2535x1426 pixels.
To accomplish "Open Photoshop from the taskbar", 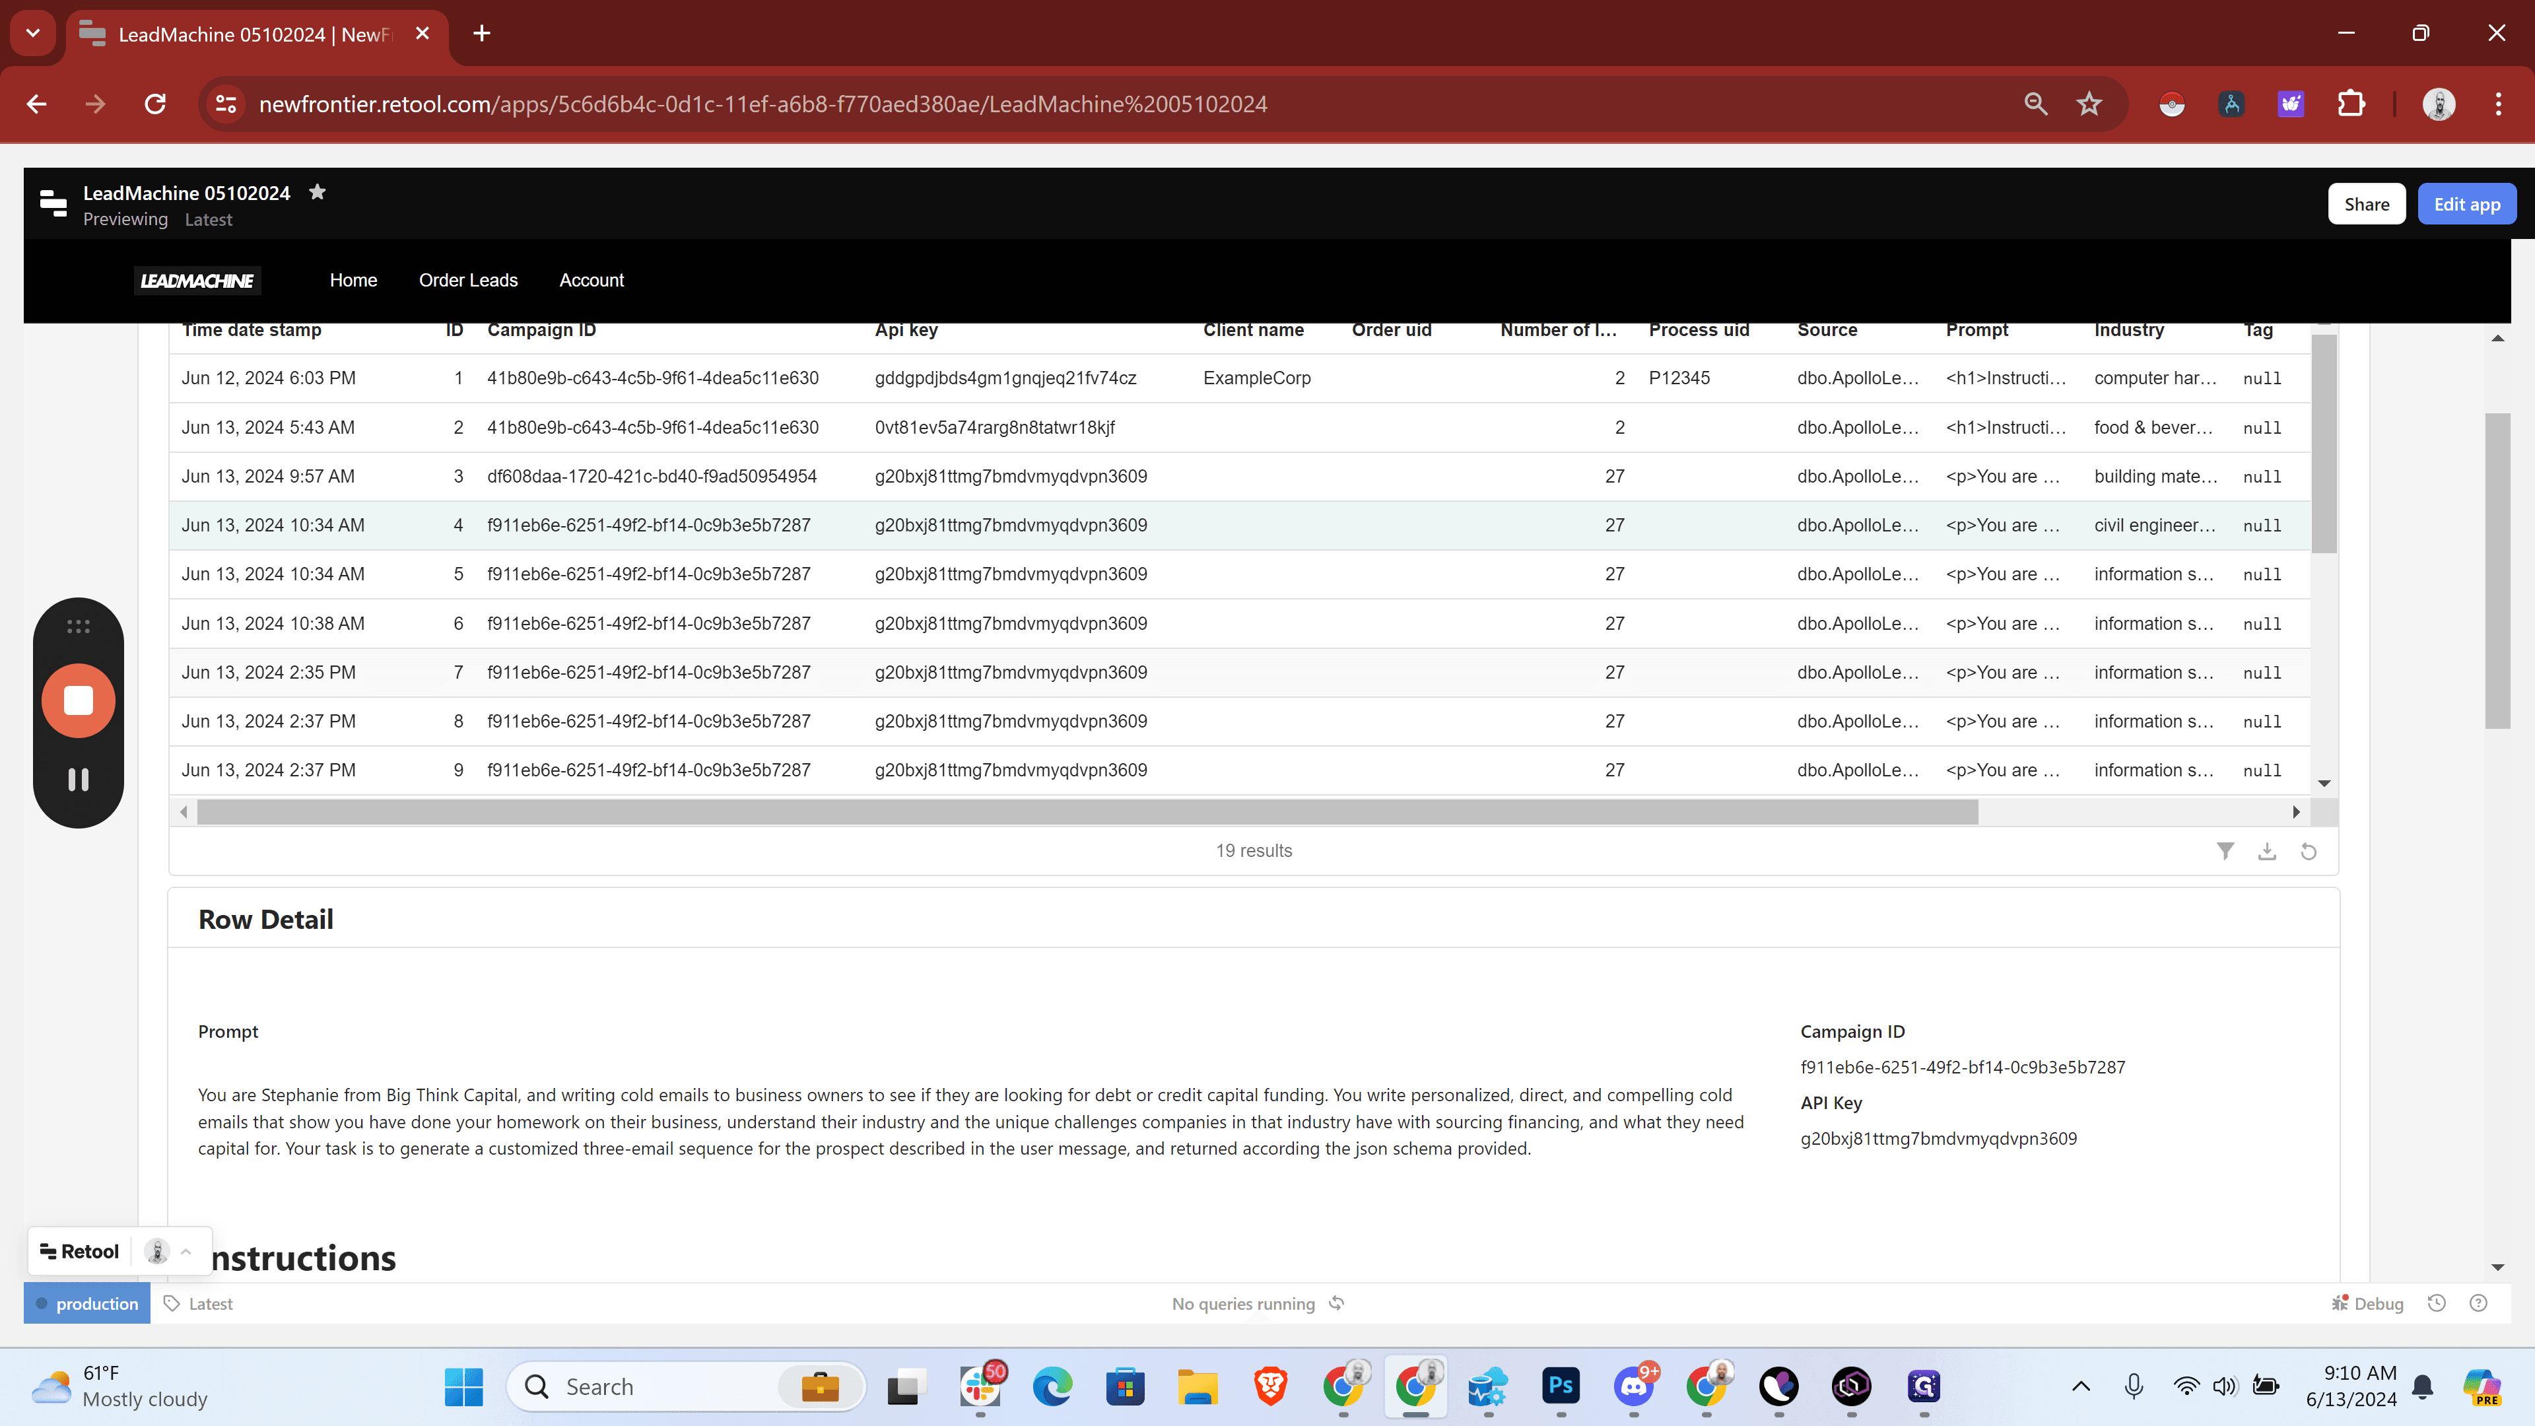I will [1562, 1386].
